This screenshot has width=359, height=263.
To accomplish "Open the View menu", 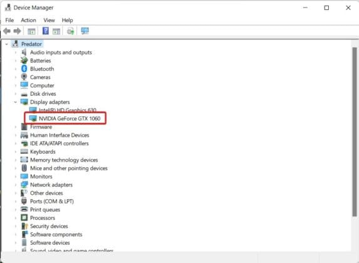I will [x=49, y=20].
